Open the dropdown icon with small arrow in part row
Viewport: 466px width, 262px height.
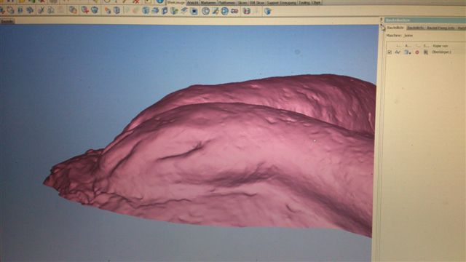[x=408, y=52]
